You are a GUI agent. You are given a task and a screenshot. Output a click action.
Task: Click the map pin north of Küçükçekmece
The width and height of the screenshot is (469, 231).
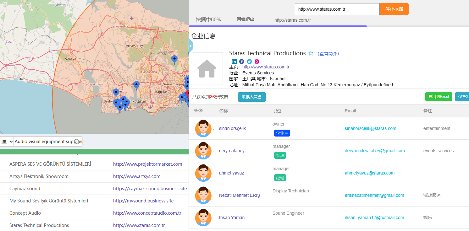point(136,85)
